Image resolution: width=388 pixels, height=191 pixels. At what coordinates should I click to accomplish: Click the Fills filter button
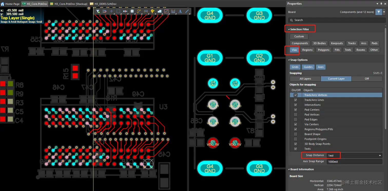click(x=337, y=50)
